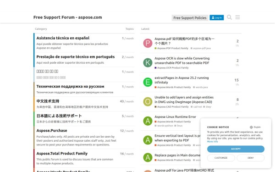The height and width of the screenshot is (172, 275).
Task: Open topic about Aspose OCR slow converting
Action: 182,61
